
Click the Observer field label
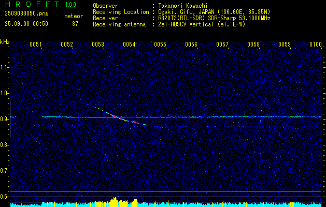(x=105, y=6)
